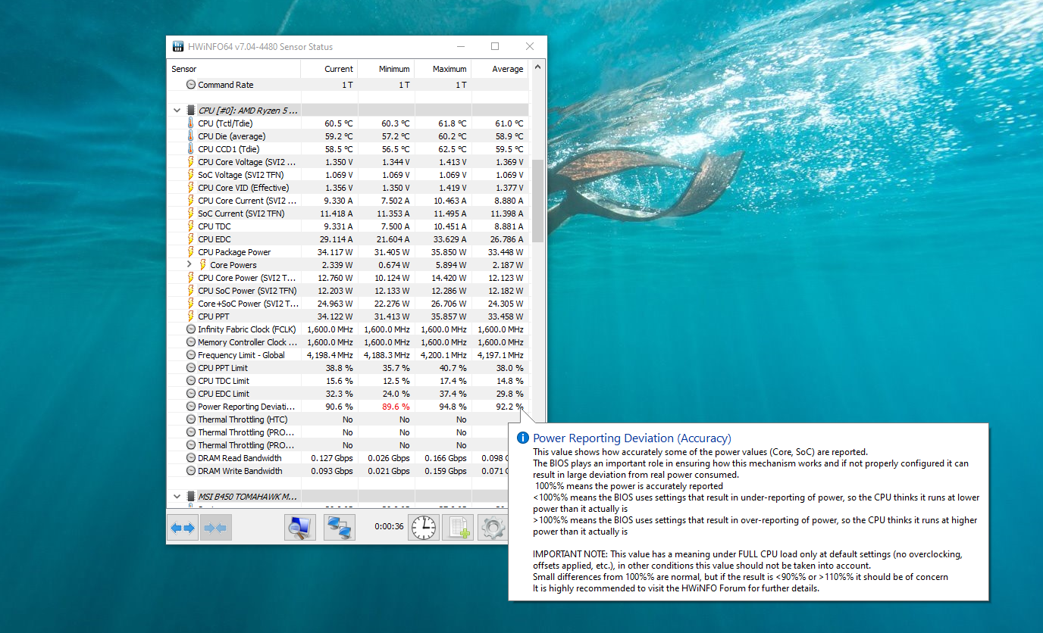Click the Maximum column header
The image size is (1043, 633).
pyautogui.click(x=443, y=69)
